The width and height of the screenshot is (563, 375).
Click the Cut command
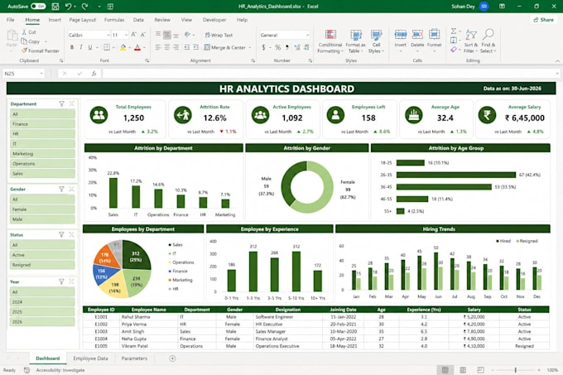point(29,32)
